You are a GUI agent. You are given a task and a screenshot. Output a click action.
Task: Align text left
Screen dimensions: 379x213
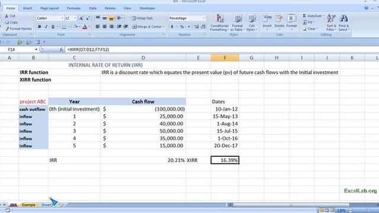click(x=98, y=27)
